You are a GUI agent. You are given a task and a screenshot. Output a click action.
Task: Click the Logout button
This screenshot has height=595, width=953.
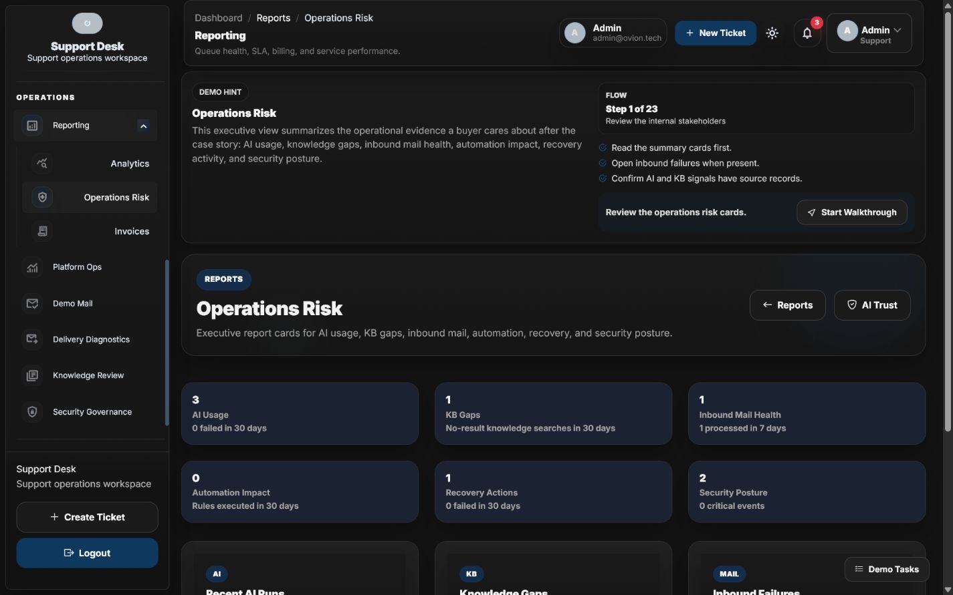(x=87, y=553)
